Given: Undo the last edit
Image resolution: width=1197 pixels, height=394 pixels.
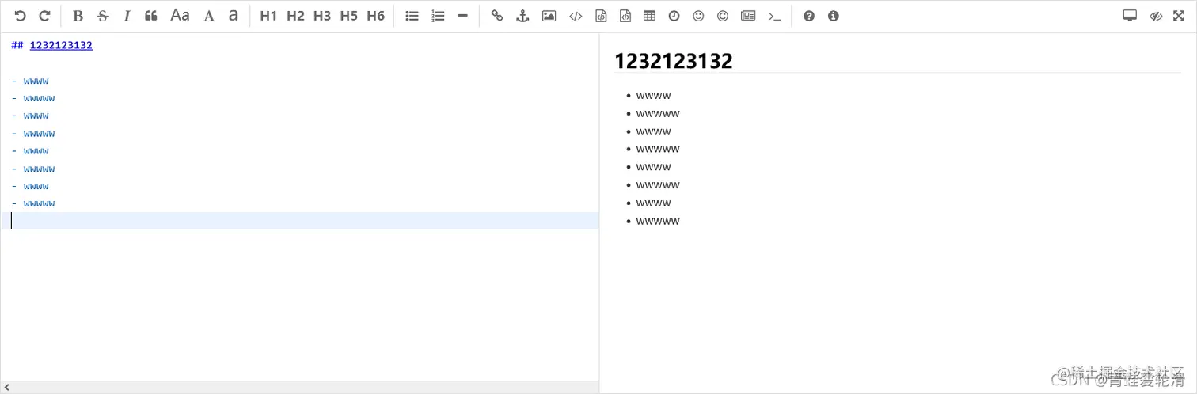Looking at the screenshot, I should coord(21,16).
